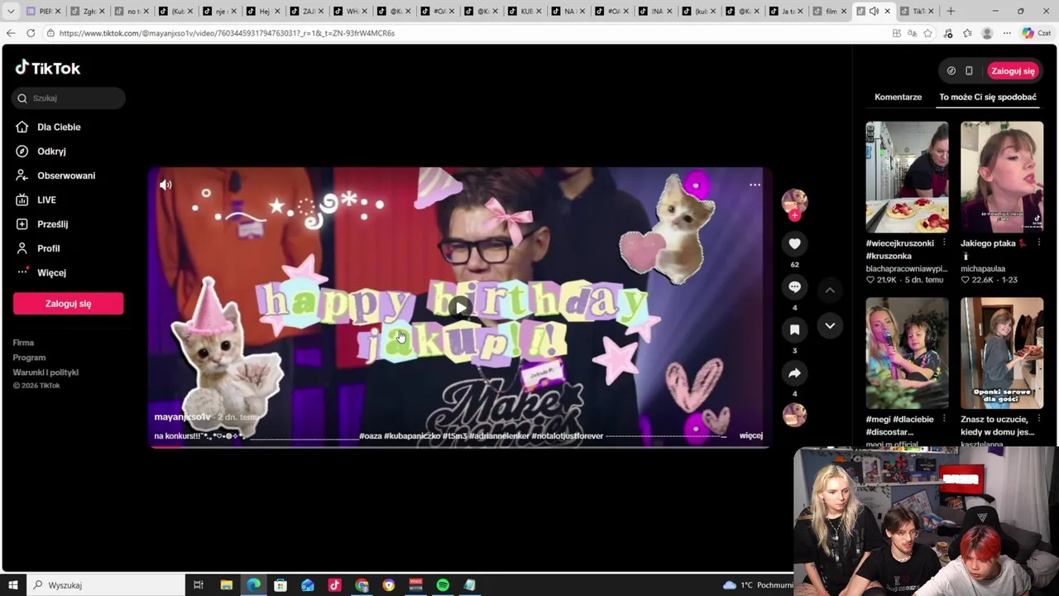Open the sound disc avatar below share
This screenshot has width=1059, height=596.
pyautogui.click(x=794, y=415)
